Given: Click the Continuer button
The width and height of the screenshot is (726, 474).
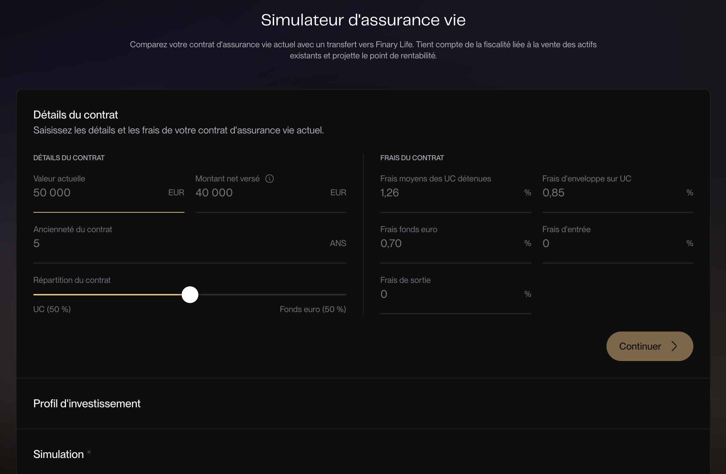Looking at the screenshot, I should tap(650, 346).
